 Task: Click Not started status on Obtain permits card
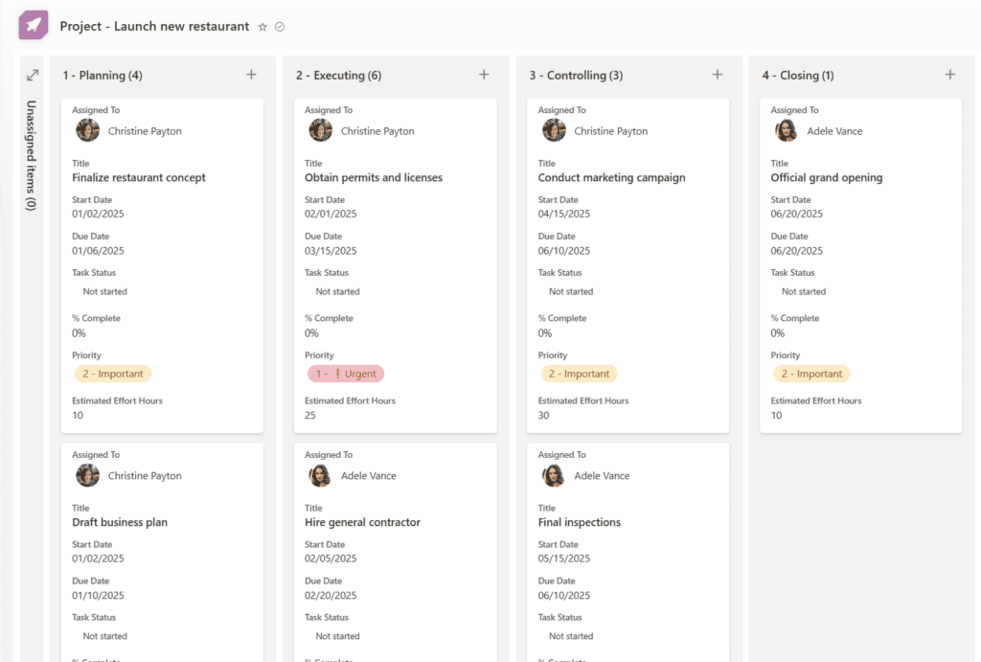(x=338, y=291)
